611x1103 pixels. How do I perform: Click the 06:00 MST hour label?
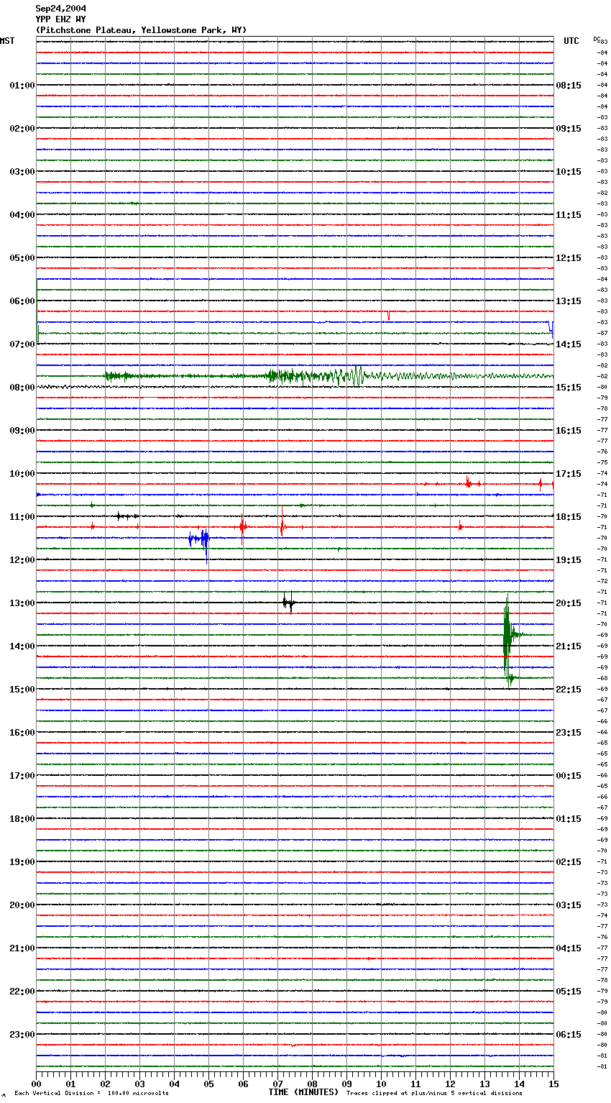(22, 301)
